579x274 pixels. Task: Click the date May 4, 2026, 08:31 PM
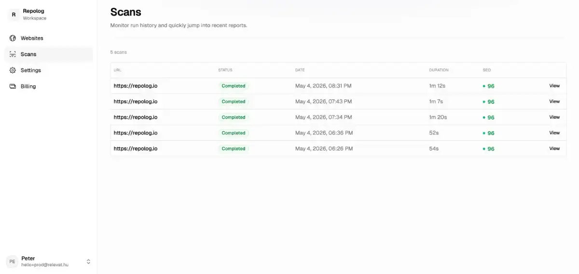(x=323, y=86)
